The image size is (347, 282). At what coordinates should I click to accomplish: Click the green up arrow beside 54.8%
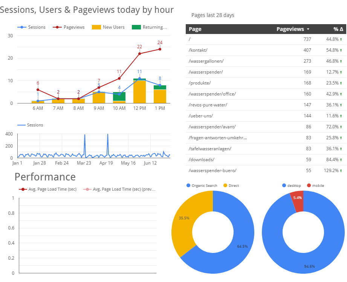341,50
